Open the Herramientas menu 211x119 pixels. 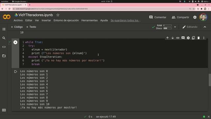coord(89,20)
